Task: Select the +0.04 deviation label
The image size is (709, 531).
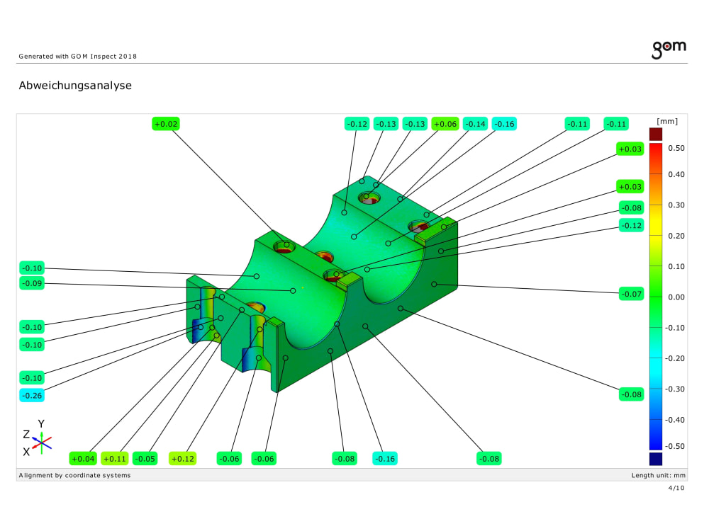Action: [x=83, y=459]
